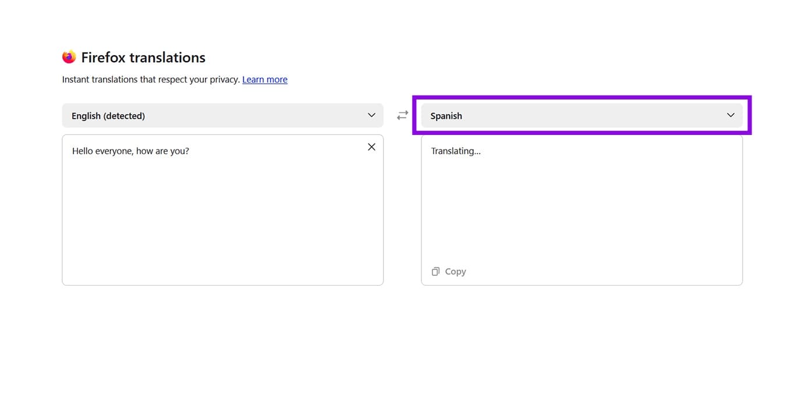Click the Firefox logo icon
This screenshot has width=812, height=419.
(x=69, y=57)
